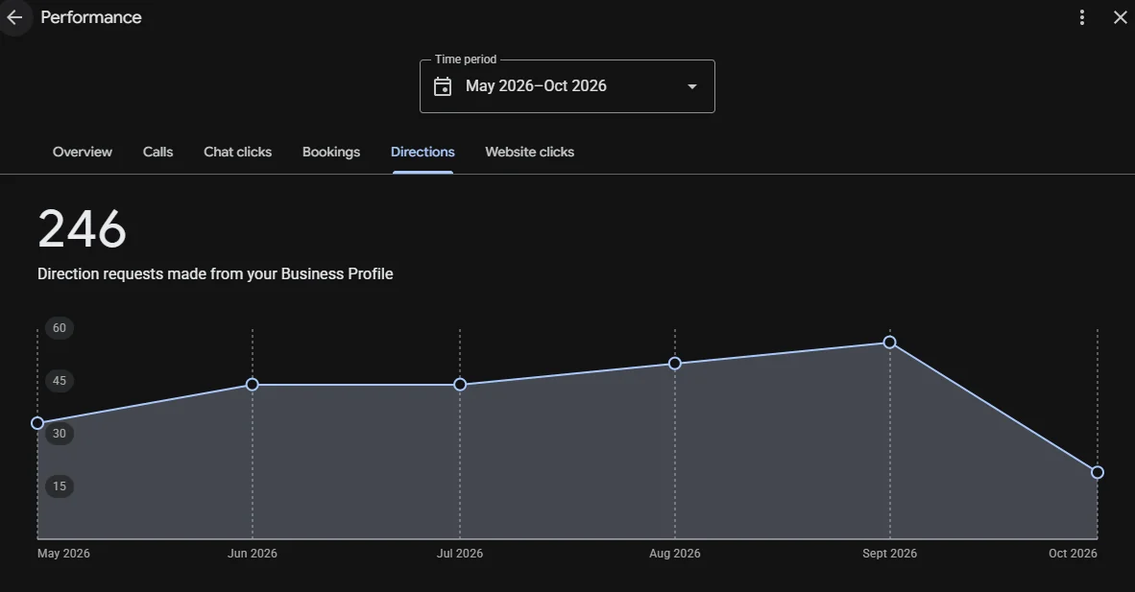Click the 60 y-axis label
The image size is (1135, 592).
click(60, 328)
